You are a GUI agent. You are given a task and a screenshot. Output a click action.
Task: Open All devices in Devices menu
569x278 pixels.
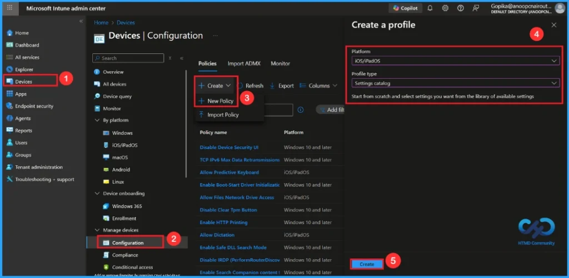[114, 84]
